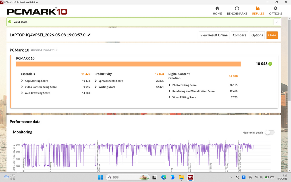Click the Performance data heading
Screen dimensions: 291x182
point(25,122)
